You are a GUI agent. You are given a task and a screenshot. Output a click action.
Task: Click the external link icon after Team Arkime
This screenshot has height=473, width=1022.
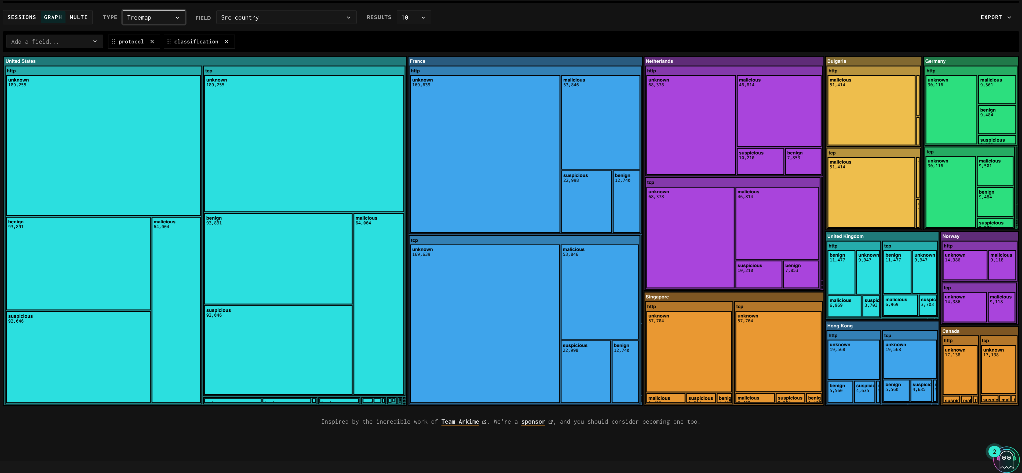pos(484,422)
